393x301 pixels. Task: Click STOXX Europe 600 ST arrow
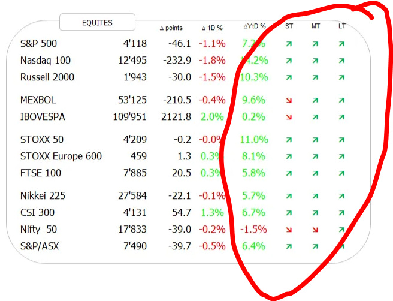pos(289,156)
